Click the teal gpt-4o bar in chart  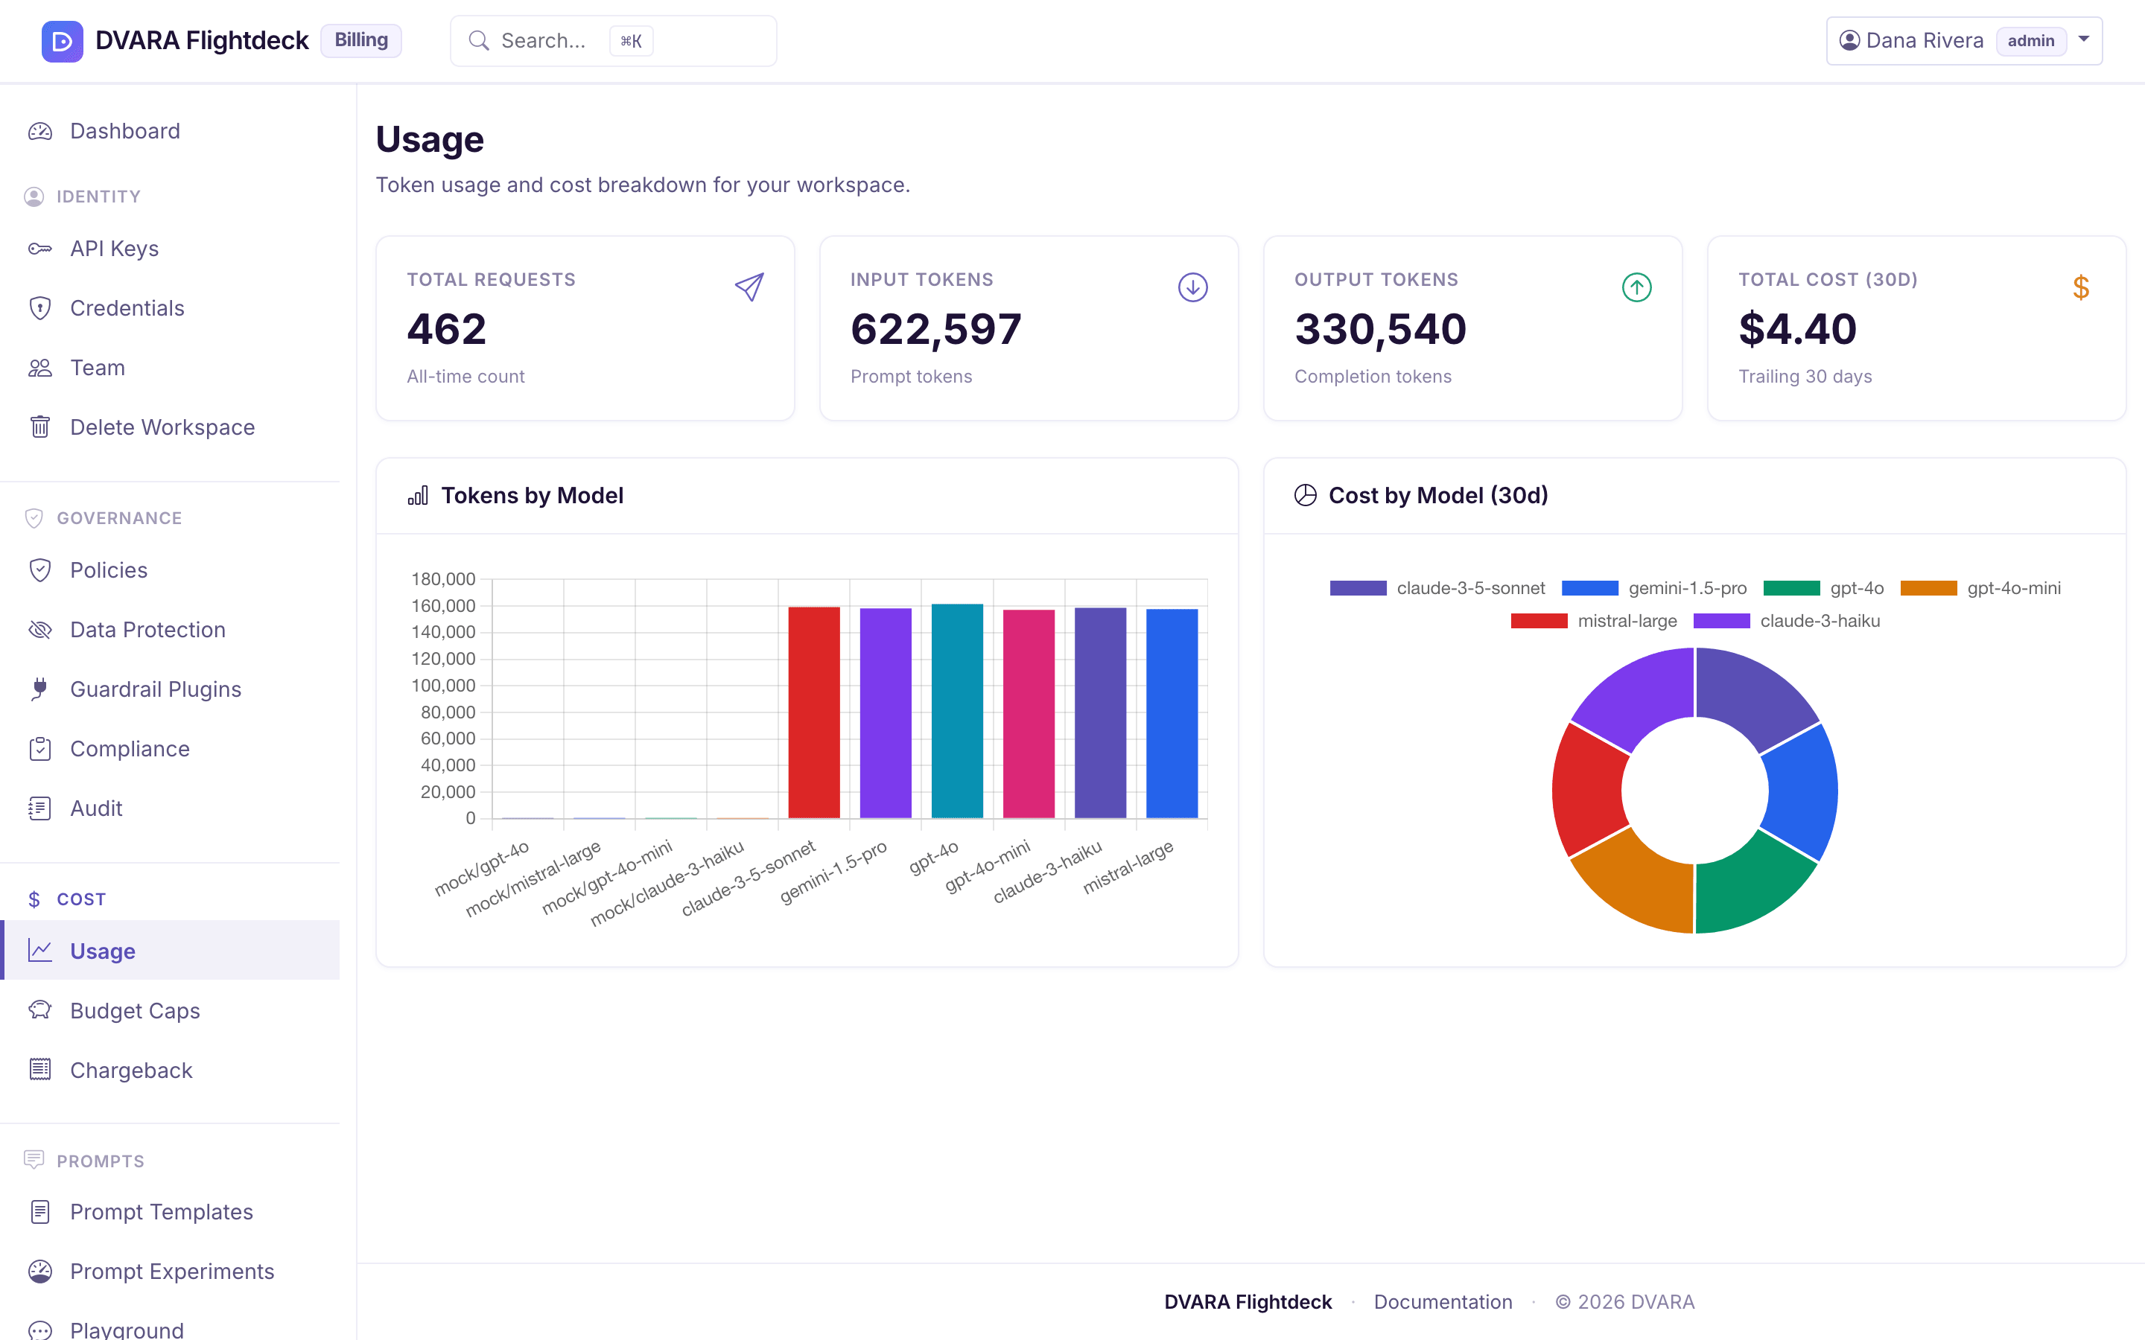coord(957,711)
